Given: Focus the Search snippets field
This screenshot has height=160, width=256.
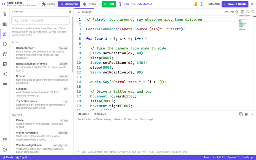Looking at the screenshot, I should coord(40,20).
